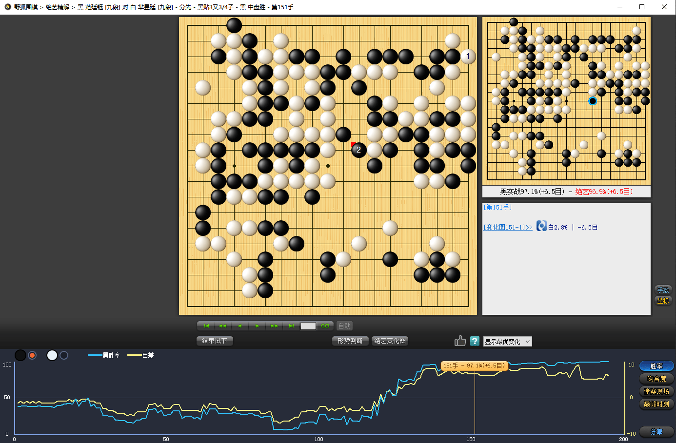Maximize the Fox Weiqi window
The height and width of the screenshot is (443, 676).
(642, 7)
